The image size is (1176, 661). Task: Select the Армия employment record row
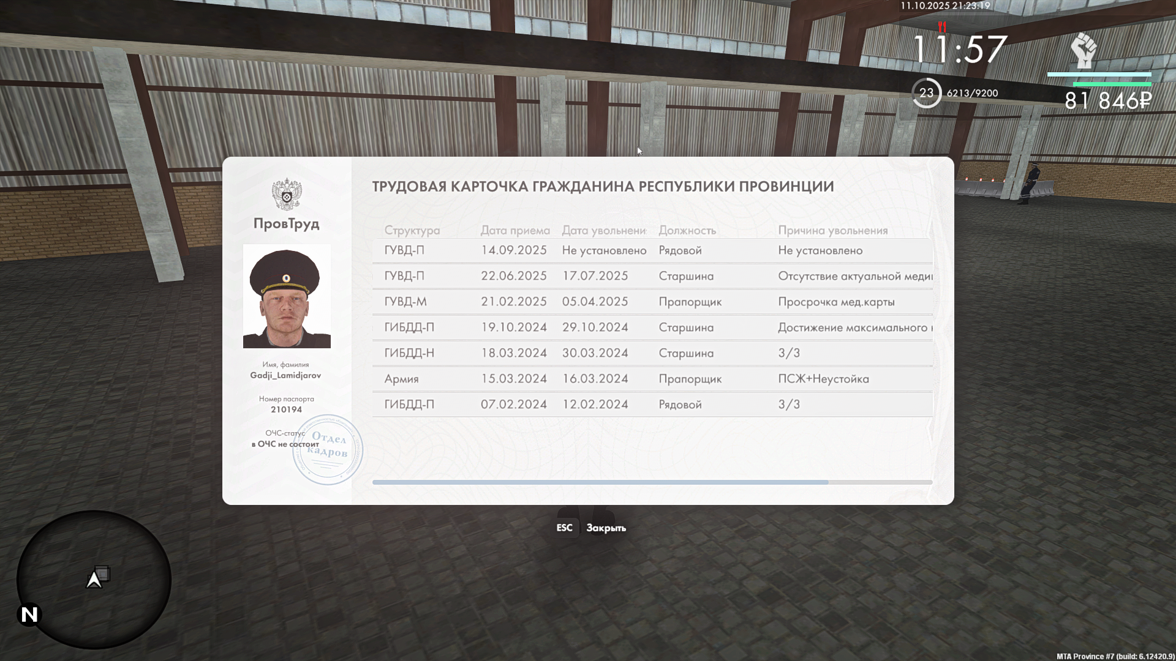coord(652,379)
